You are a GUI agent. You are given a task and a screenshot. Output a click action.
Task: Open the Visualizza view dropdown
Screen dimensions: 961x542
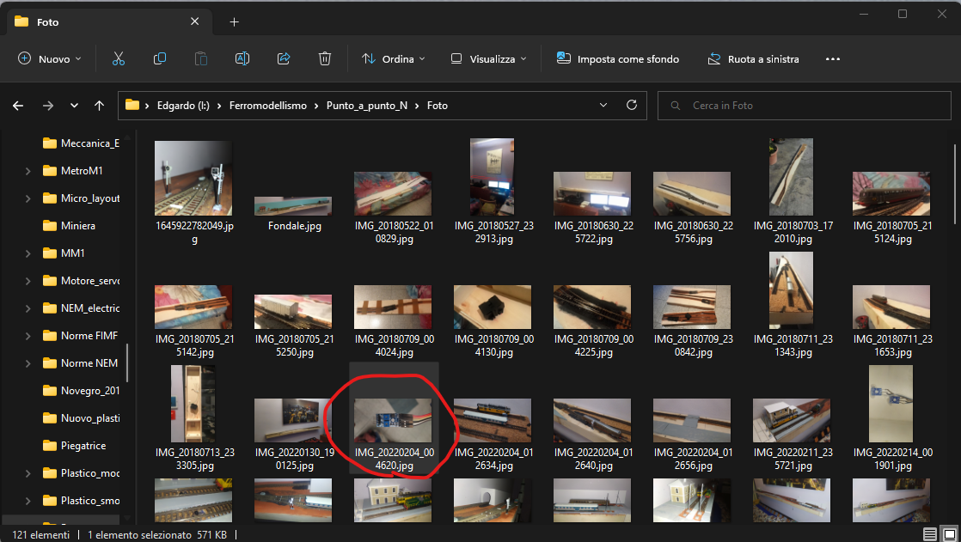pyautogui.click(x=489, y=59)
